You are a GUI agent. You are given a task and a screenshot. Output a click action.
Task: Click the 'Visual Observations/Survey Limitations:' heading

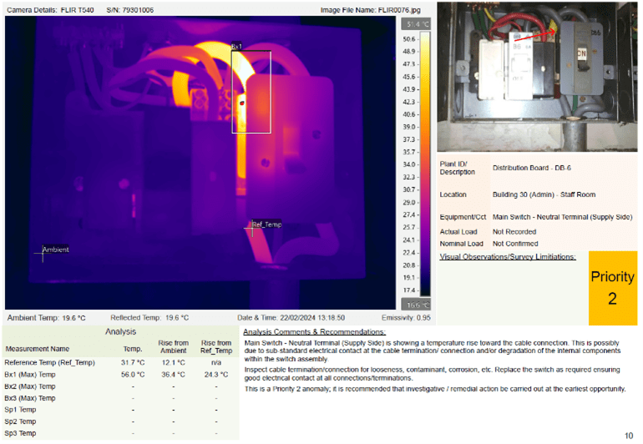[508, 257]
